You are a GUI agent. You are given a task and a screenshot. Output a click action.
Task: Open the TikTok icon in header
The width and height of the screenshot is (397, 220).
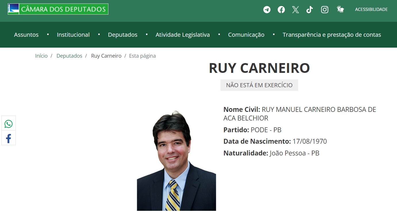310,10
